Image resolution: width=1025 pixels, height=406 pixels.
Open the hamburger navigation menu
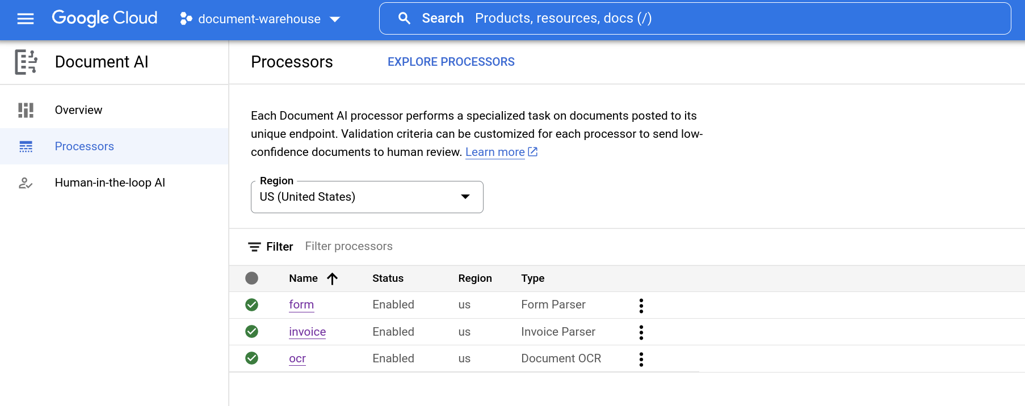coord(26,19)
